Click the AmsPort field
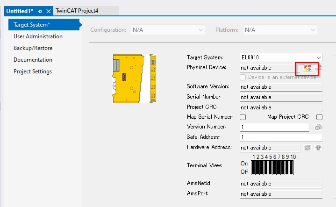The width and height of the screenshot is (336, 207). 281,194
